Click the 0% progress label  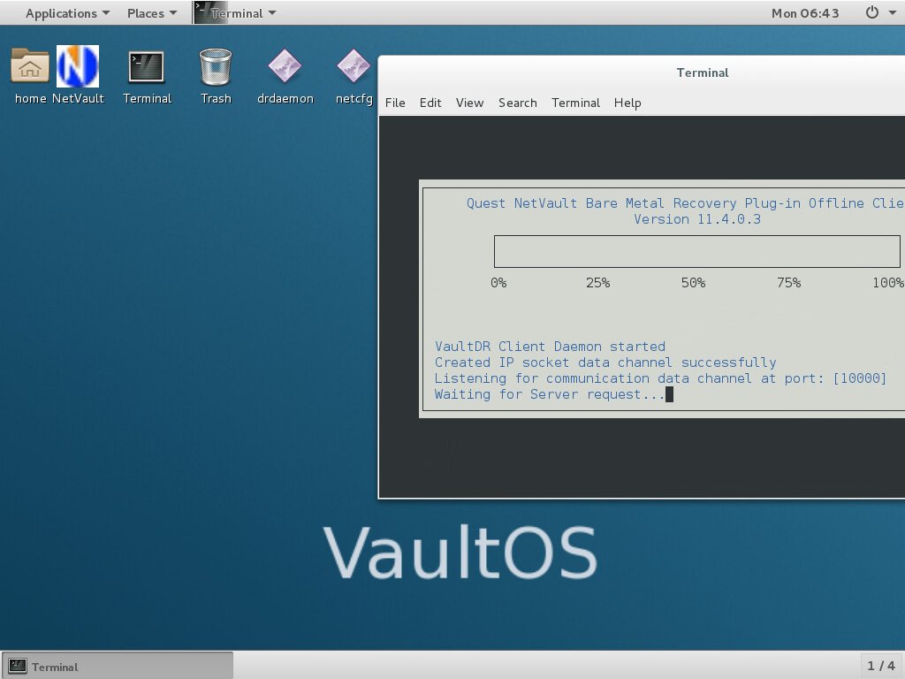click(x=498, y=283)
